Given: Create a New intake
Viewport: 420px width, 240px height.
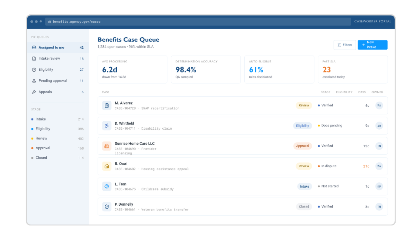Looking at the screenshot, I should 372,45.
